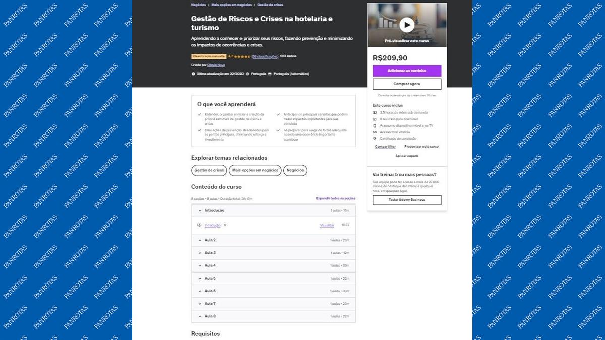The image size is (605, 340).
Task: Open instructor Otavio Novo's profile link
Action: (x=215, y=65)
